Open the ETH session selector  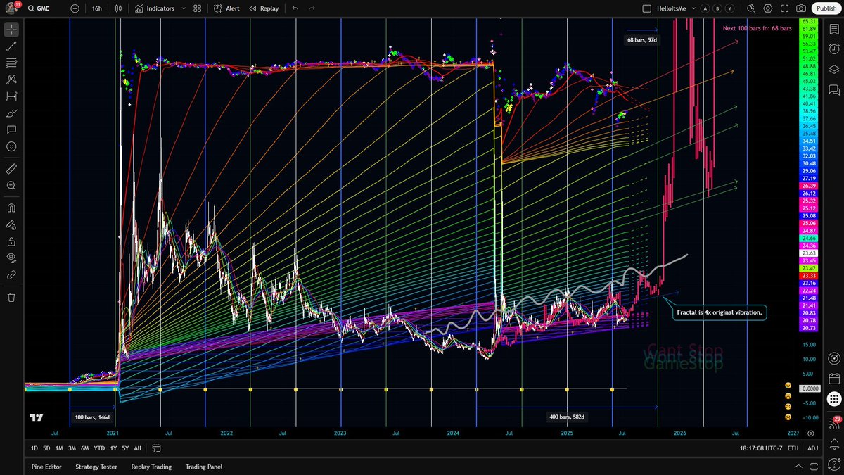click(x=793, y=448)
